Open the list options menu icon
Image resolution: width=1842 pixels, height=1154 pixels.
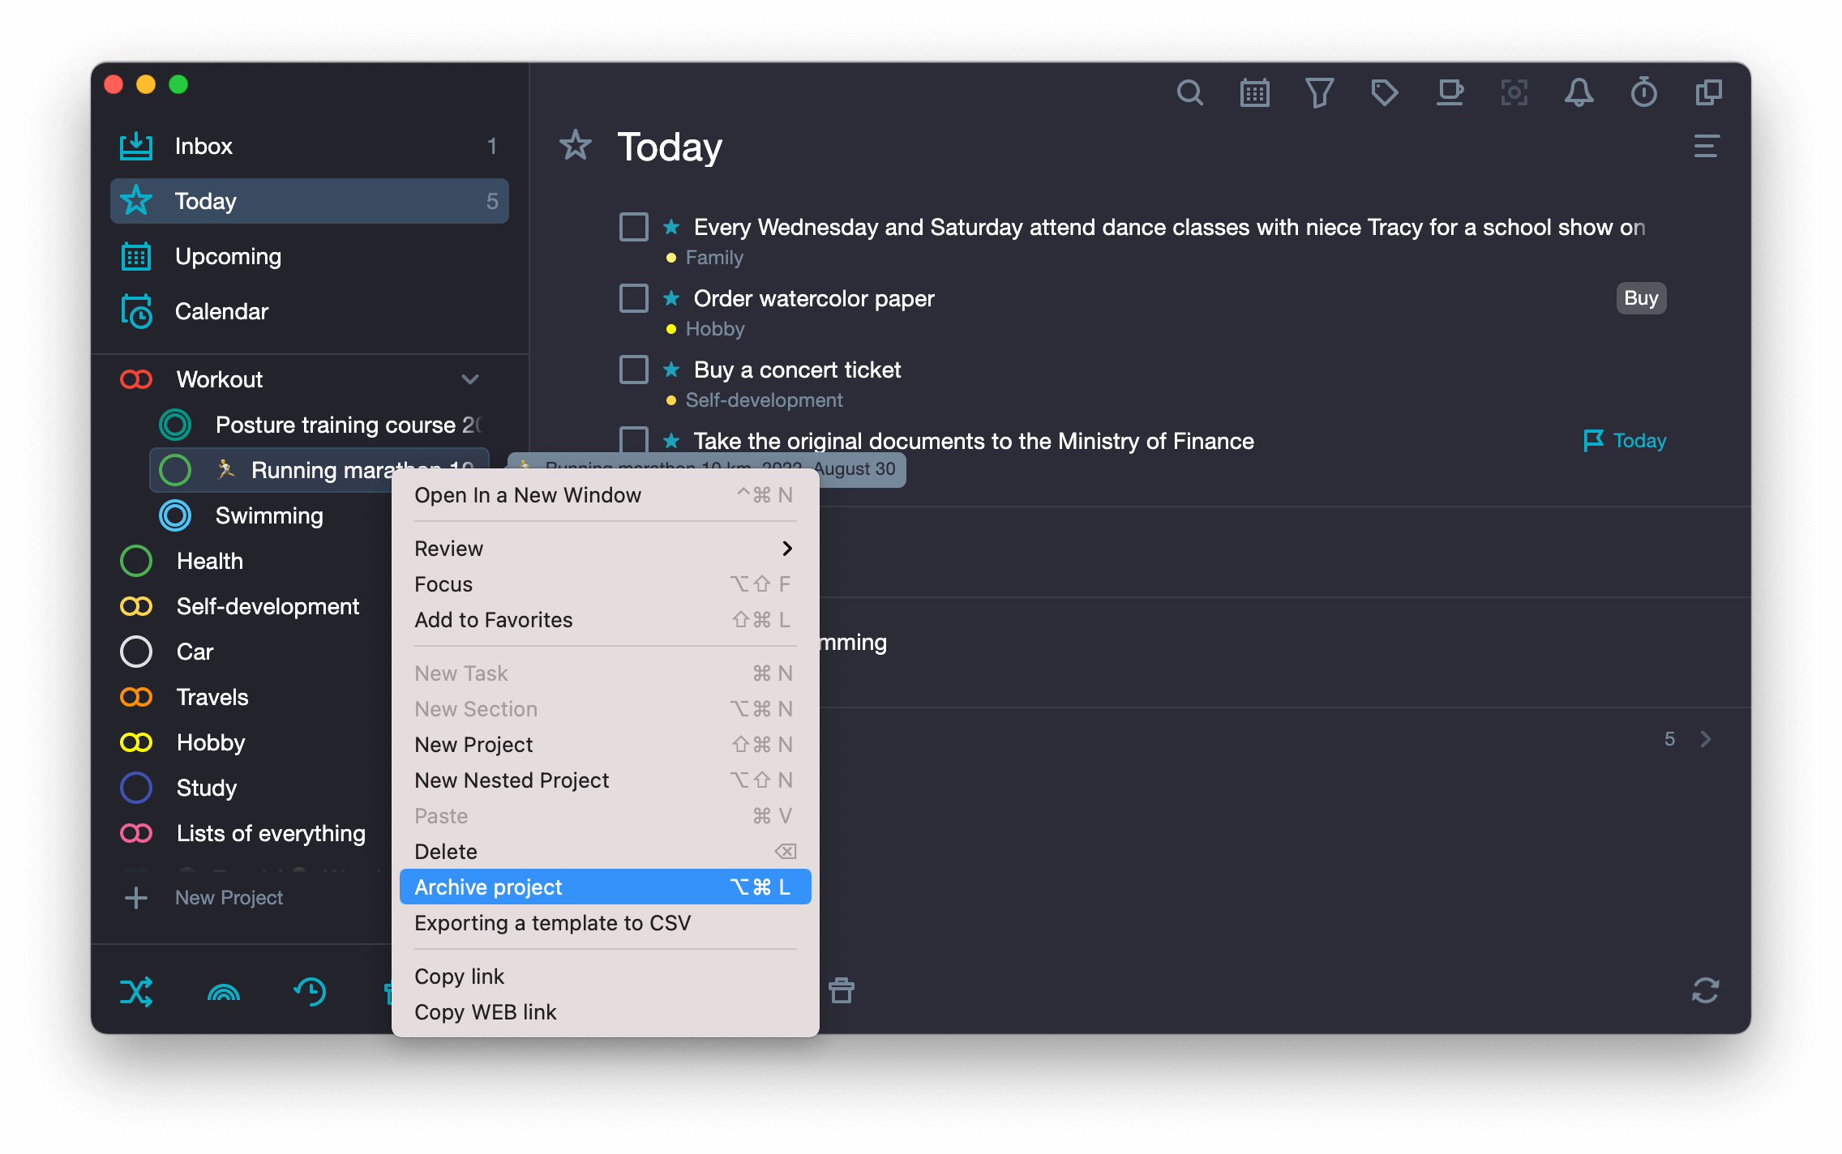1706,147
